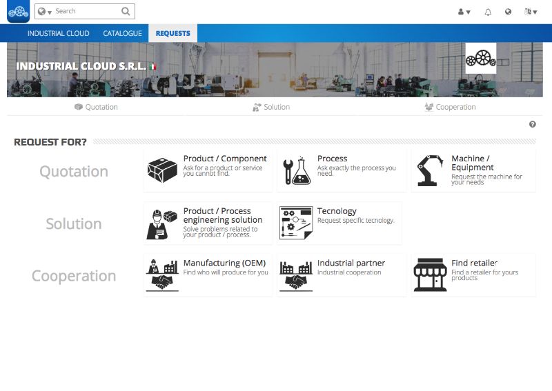Select the Process flask and wrench icon
The width and height of the screenshot is (552, 391).
[297, 171]
